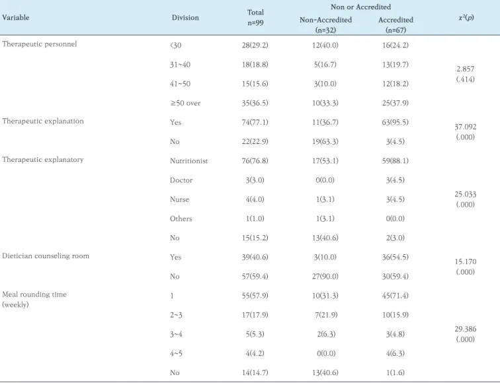500x383 pixels.
Task: Click the 'Doctor' division cell
Action: pos(181,180)
